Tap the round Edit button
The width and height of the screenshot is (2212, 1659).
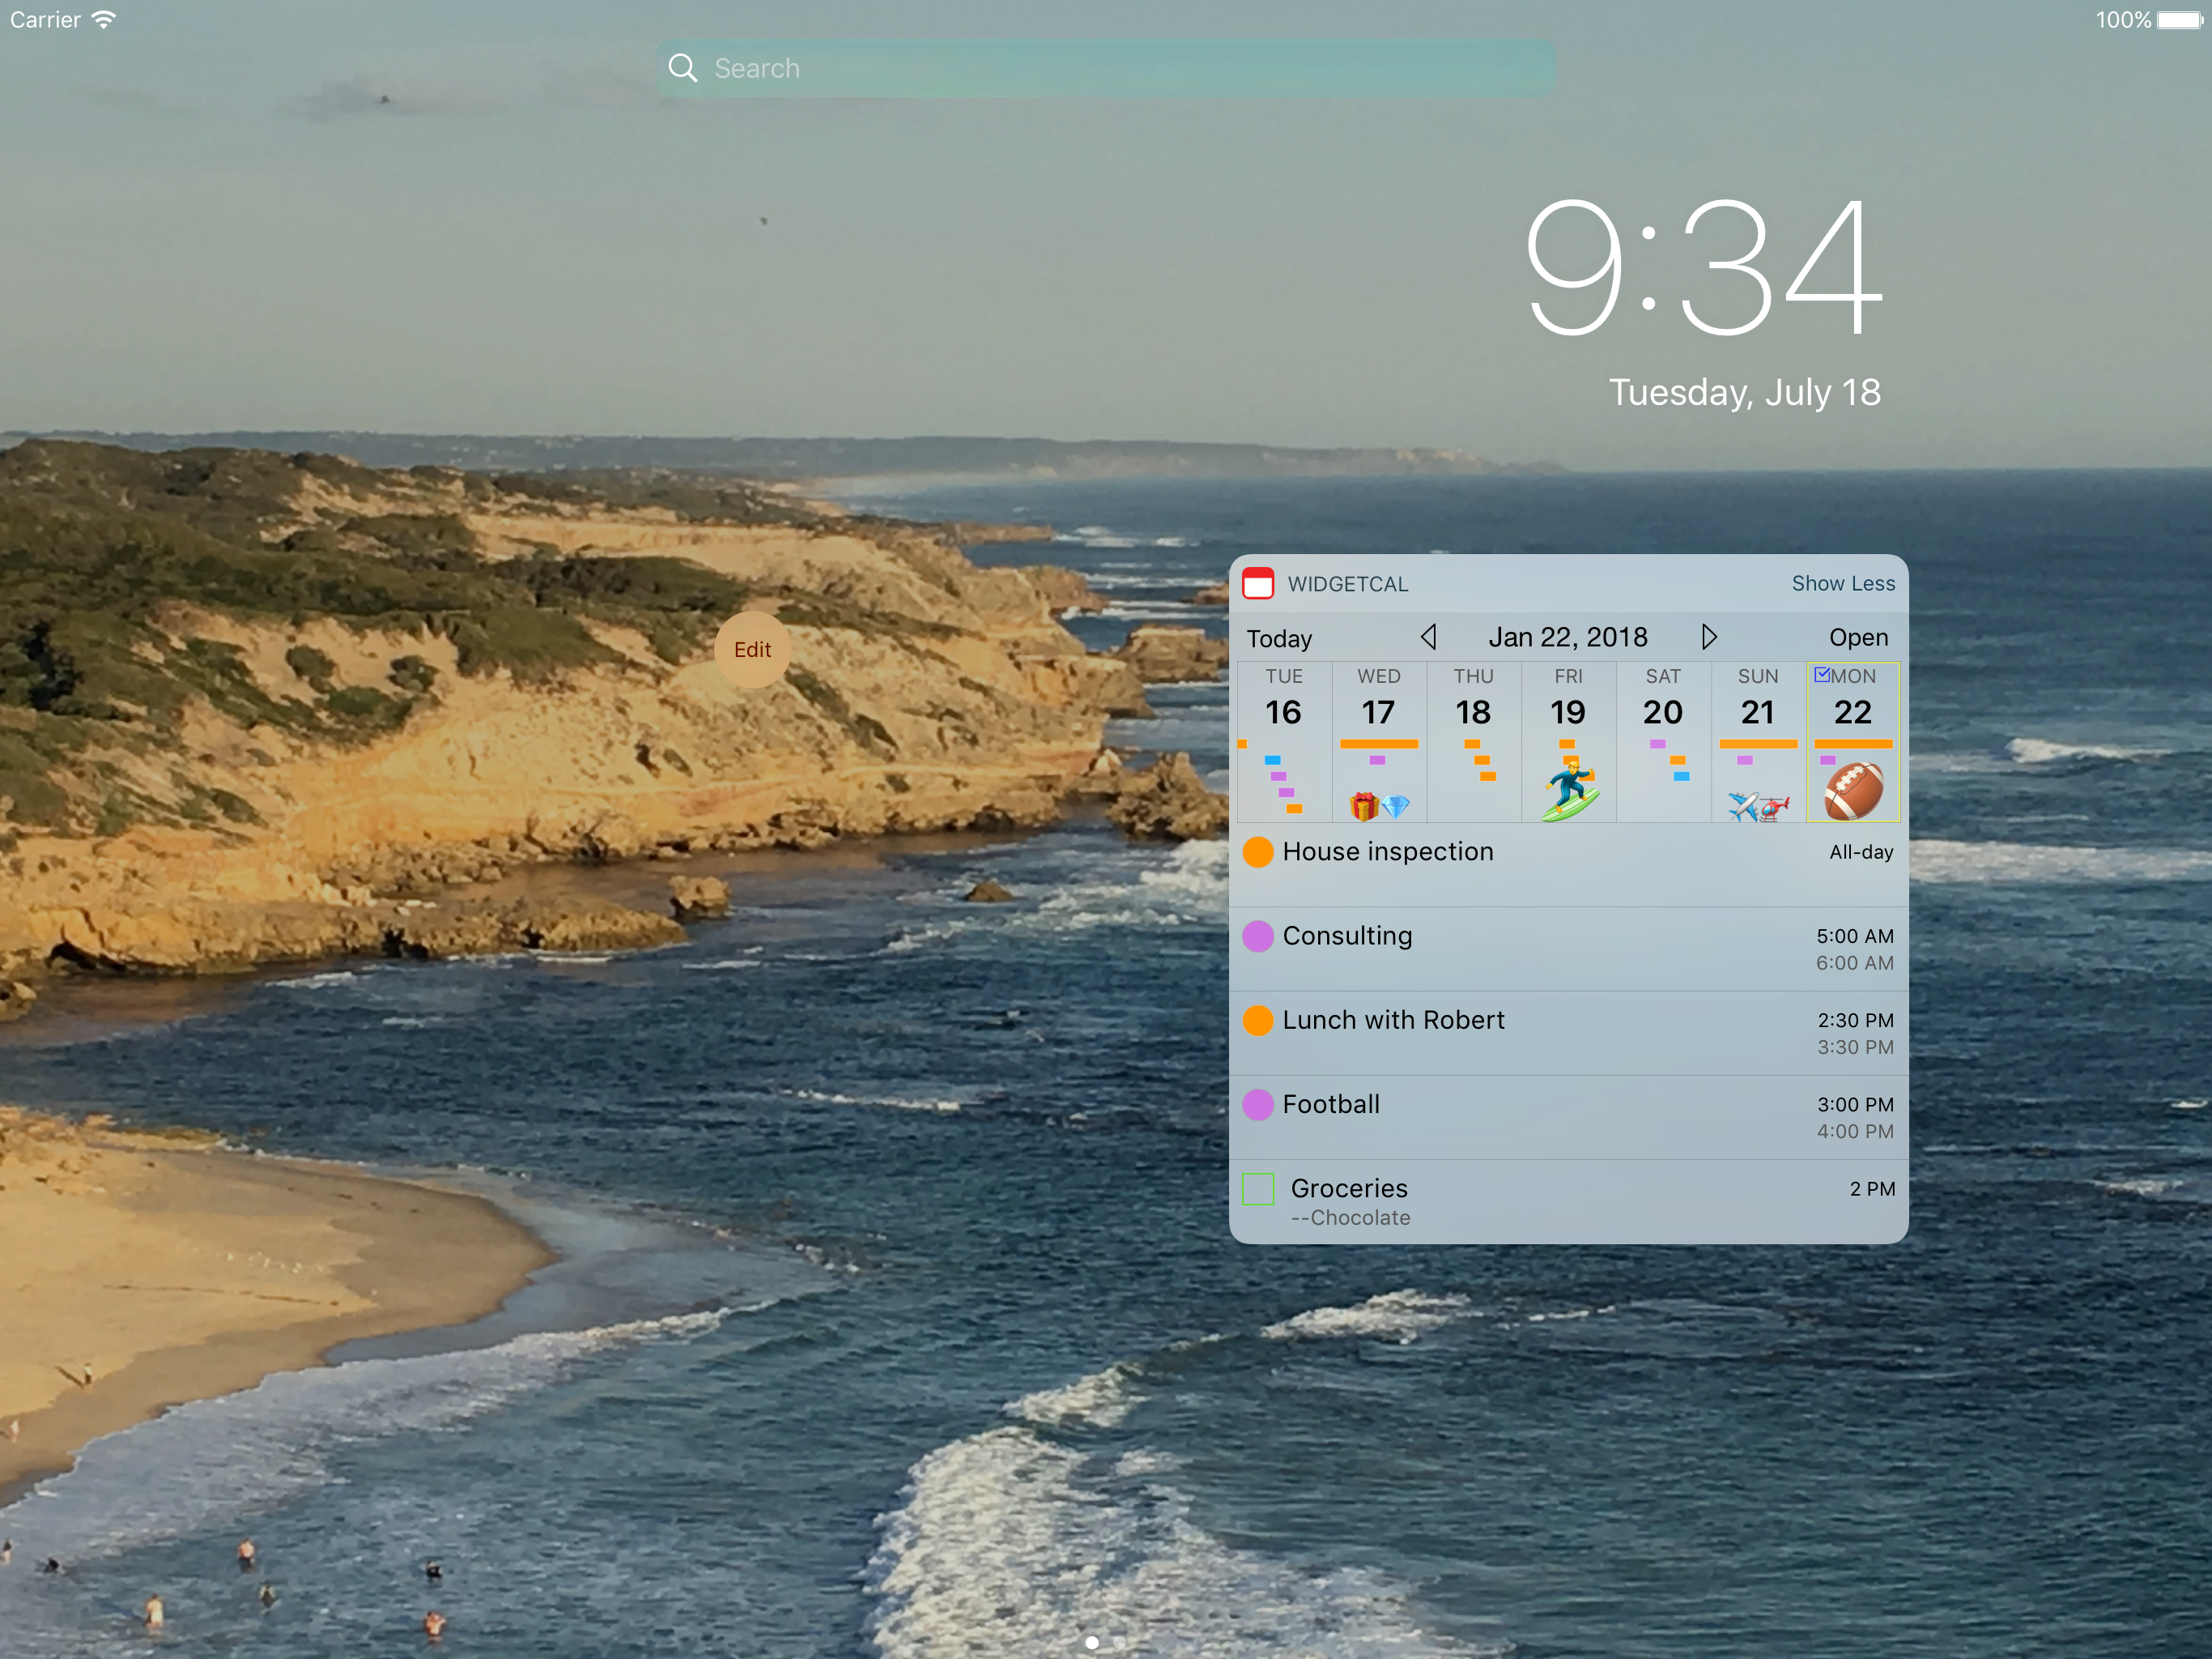[x=752, y=650]
